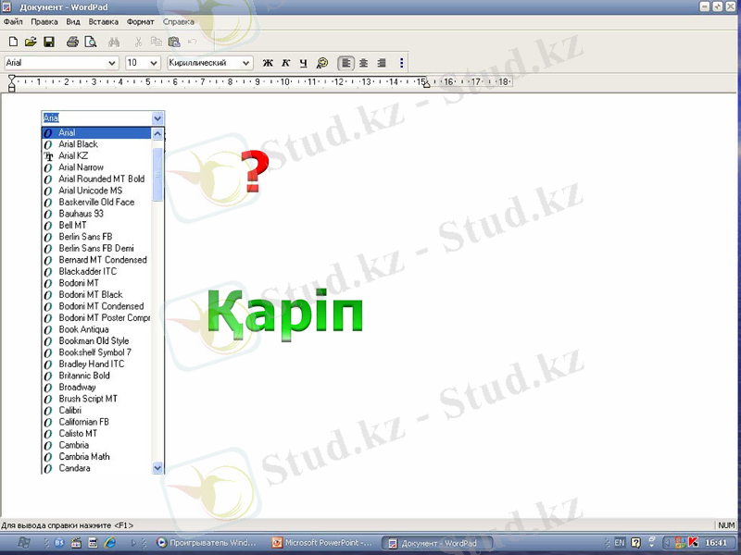Open a document with the Open folder icon
The height and width of the screenshot is (555, 741).
tap(31, 41)
